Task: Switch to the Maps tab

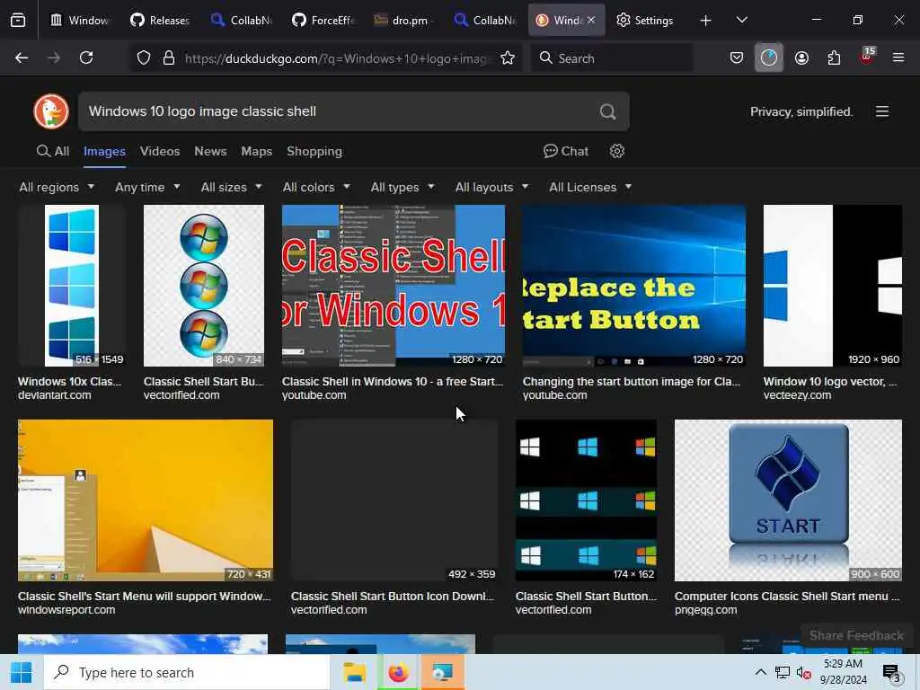Action: [256, 151]
